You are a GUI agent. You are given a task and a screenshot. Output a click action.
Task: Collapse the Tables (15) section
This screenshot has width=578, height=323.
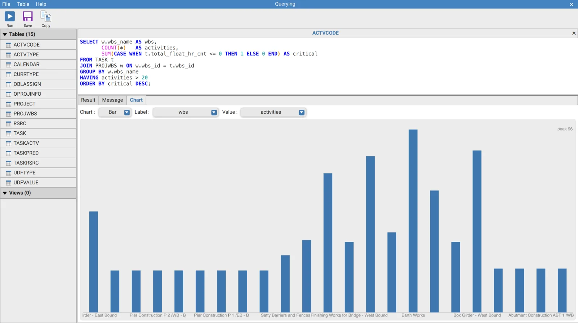tap(5, 34)
